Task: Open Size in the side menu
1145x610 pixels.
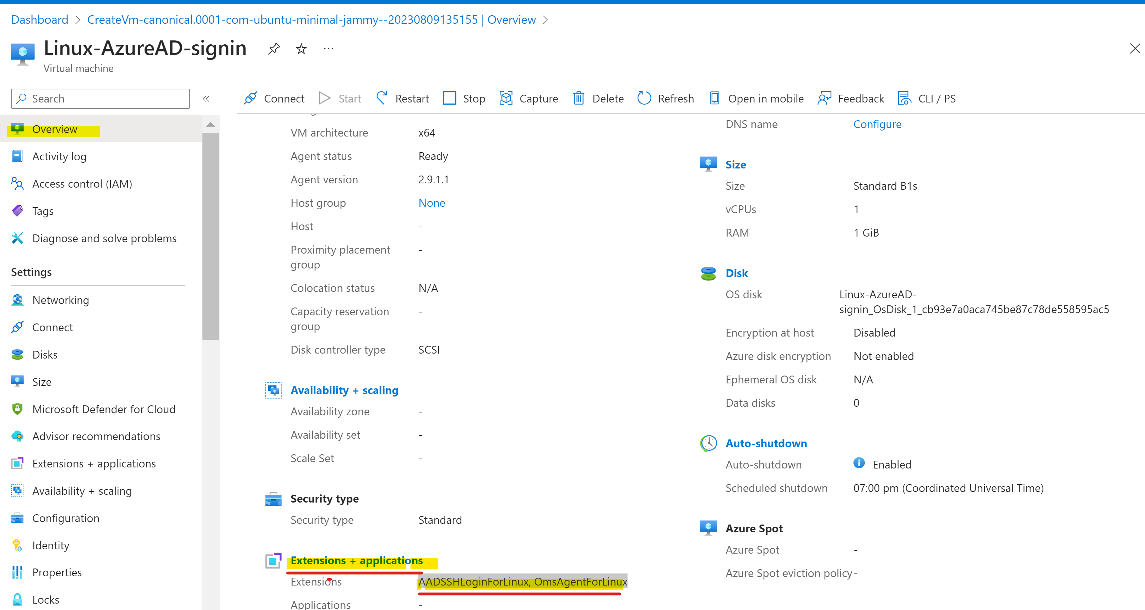Action: coord(101,382)
